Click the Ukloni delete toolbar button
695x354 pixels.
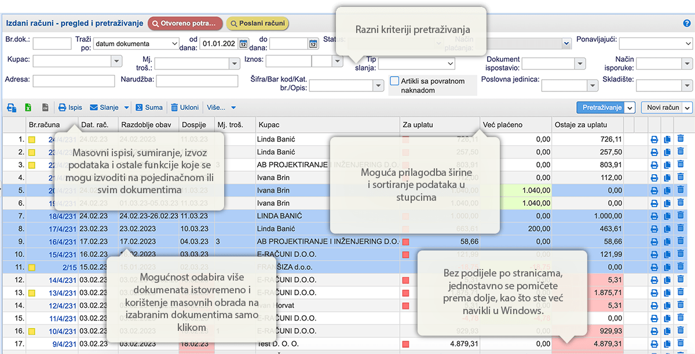[185, 108]
